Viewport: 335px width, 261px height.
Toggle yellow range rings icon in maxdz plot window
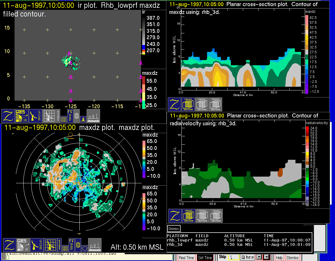[x=78, y=245]
